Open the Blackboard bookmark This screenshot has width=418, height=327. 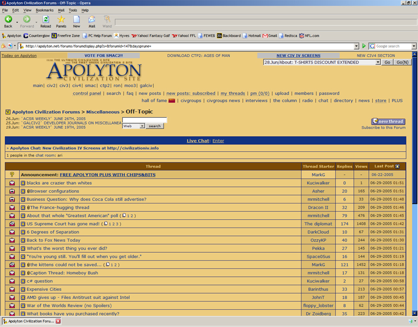(229, 36)
